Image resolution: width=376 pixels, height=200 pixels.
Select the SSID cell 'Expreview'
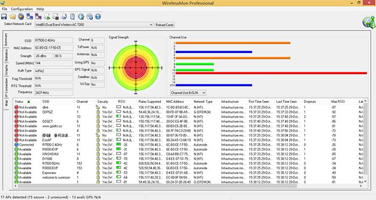[49, 173]
